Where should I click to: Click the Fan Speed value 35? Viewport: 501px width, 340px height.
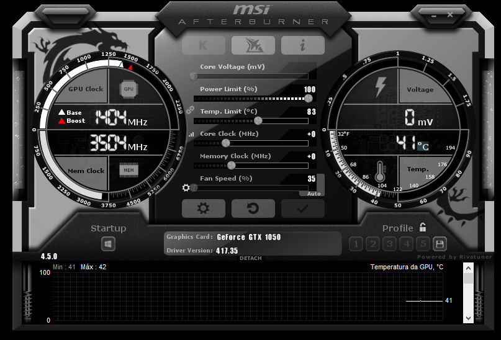(312, 179)
